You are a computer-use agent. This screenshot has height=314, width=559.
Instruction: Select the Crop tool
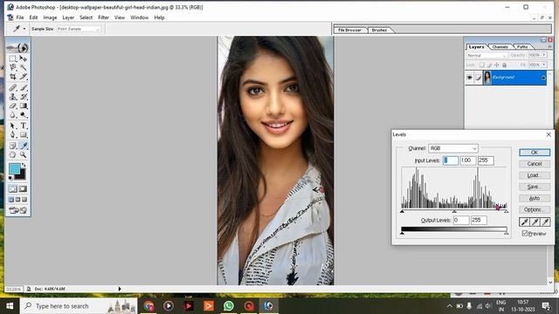click(13, 77)
